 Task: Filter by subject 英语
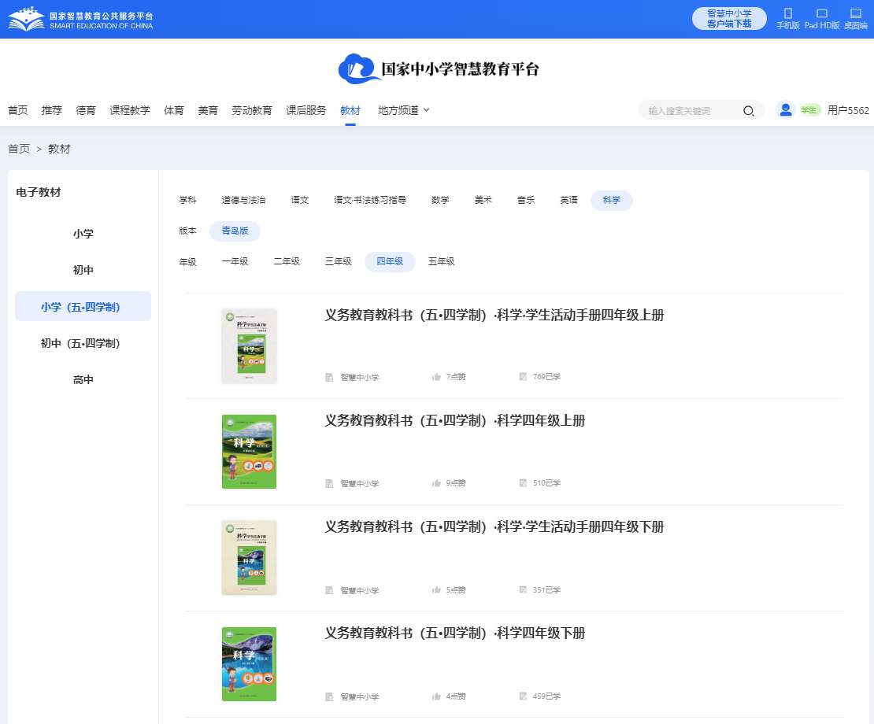[x=568, y=200]
